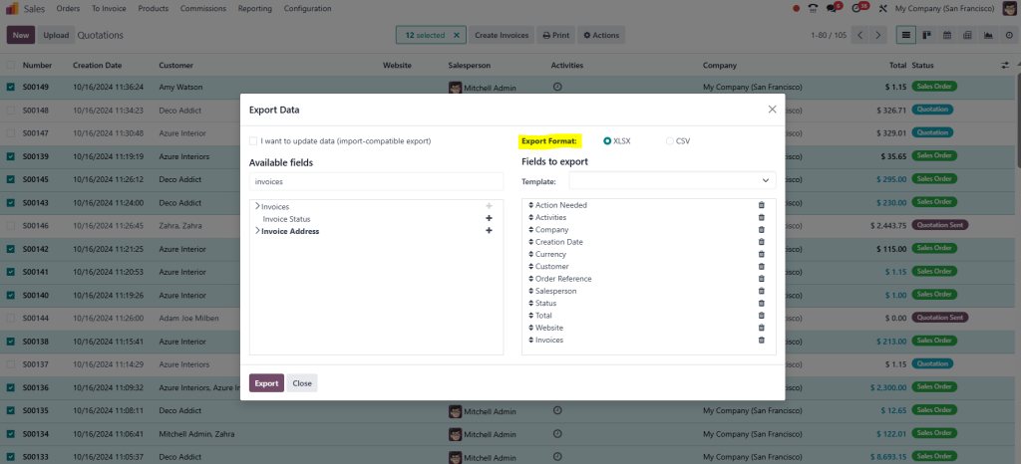
Task: Remove Company field via trash icon
Action: (761, 229)
